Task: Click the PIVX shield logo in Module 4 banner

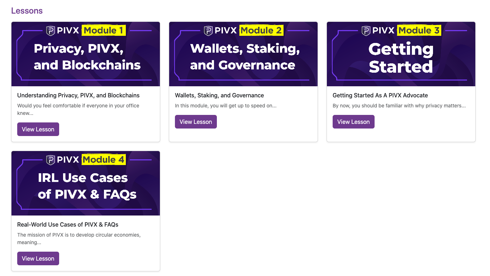Action: 51,160
